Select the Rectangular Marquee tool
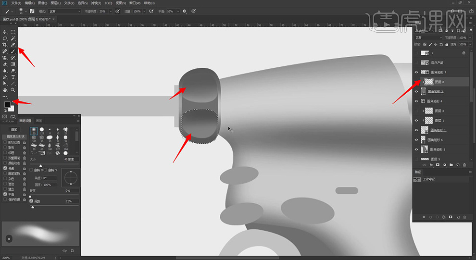This screenshot has height=260, width=476. click(x=13, y=32)
